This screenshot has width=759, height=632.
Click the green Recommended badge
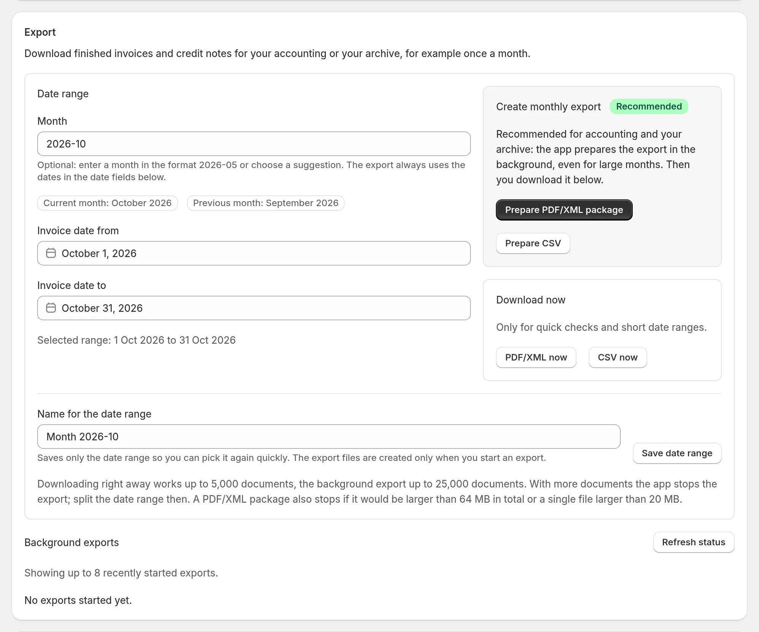(x=649, y=106)
